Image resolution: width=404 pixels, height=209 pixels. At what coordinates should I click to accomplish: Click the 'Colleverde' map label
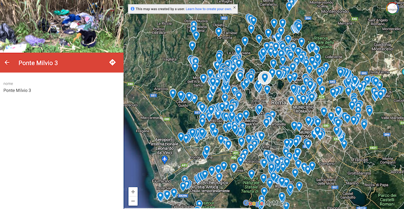pos(333,57)
